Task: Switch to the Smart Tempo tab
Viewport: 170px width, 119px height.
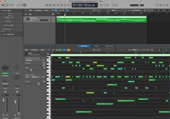Action: click(x=109, y=46)
